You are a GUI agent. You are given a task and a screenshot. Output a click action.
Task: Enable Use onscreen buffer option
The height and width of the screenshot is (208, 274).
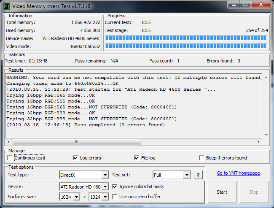pyautogui.click(x=115, y=197)
